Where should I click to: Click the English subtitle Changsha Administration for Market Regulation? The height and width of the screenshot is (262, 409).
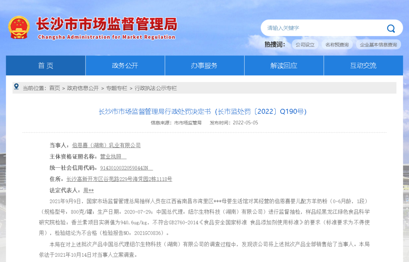click(x=106, y=37)
